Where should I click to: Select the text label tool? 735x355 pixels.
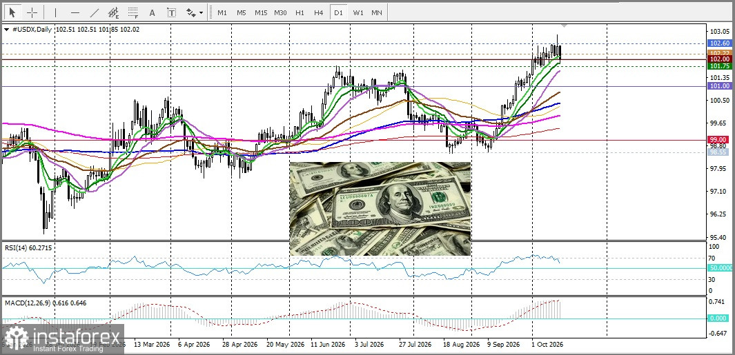click(x=172, y=12)
